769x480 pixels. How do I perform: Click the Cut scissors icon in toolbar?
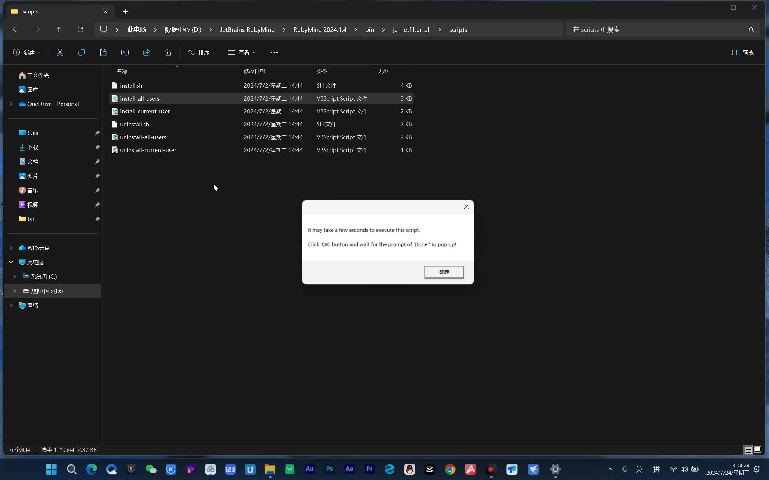pyautogui.click(x=60, y=53)
